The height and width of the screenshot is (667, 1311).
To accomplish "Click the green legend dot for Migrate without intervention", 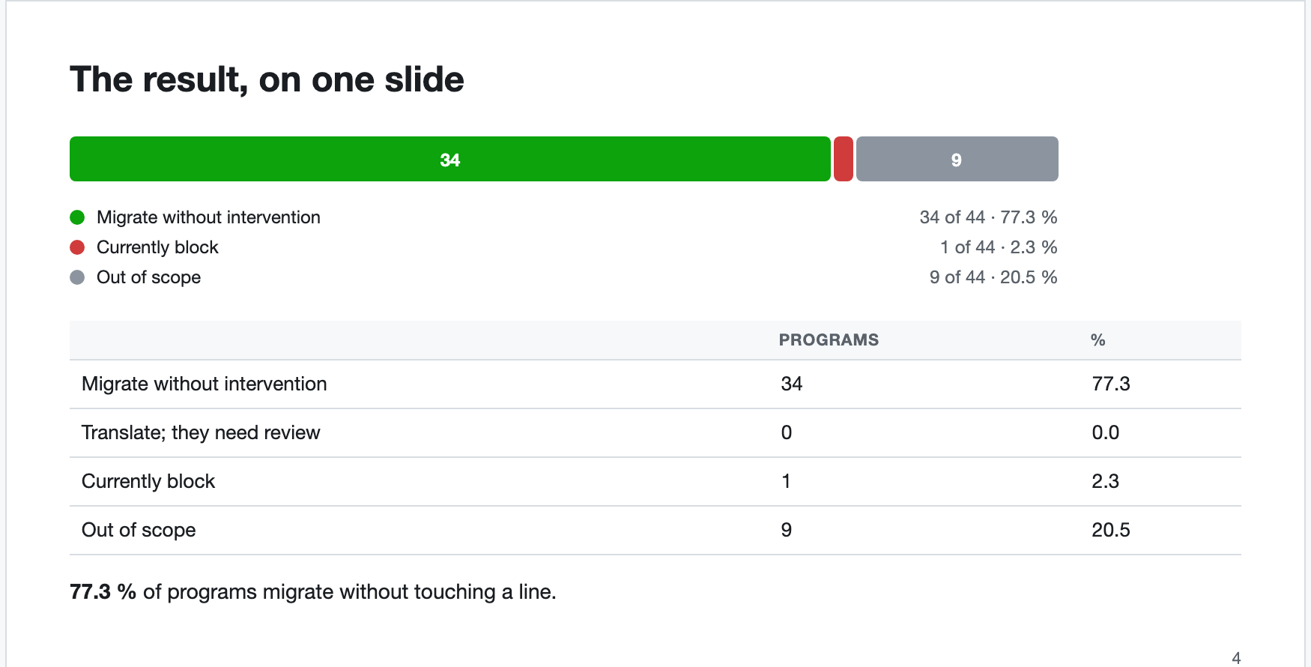I will tap(77, 217).
